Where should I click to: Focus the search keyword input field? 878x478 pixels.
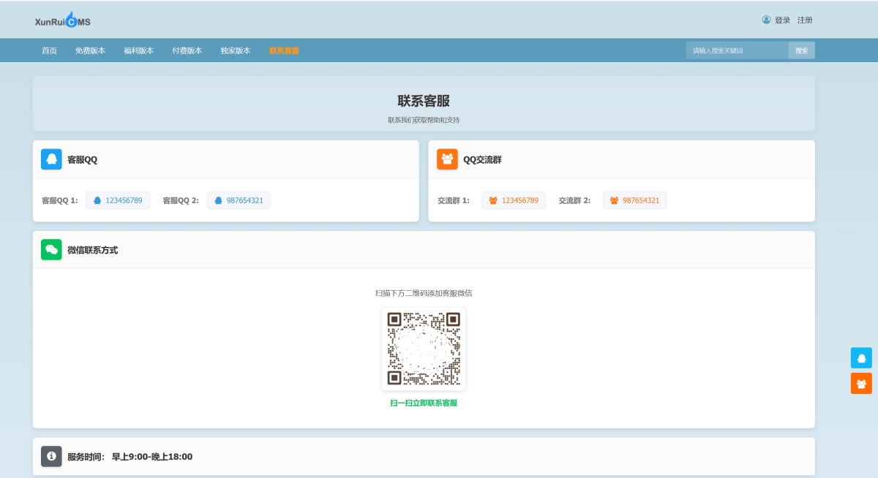pyautogui.click(x=738, y=50)
